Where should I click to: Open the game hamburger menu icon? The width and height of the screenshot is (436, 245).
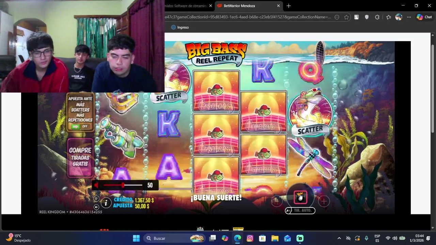coord(96,199)
